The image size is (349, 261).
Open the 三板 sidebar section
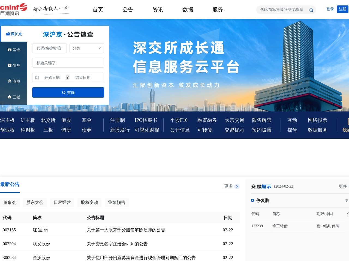14,97
